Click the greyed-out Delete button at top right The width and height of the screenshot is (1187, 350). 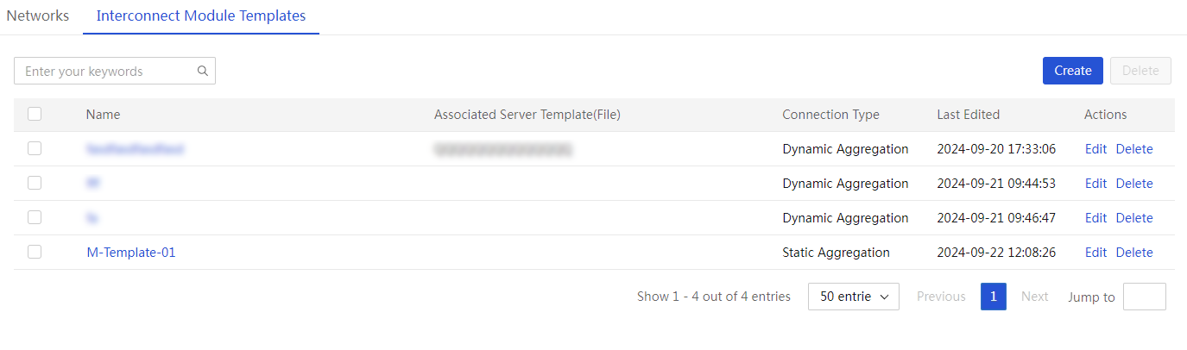coord(1140,71)
